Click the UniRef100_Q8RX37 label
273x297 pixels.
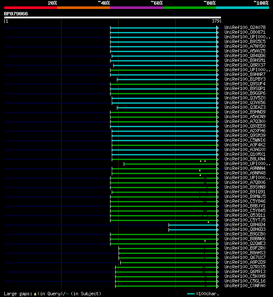point(245,65)
